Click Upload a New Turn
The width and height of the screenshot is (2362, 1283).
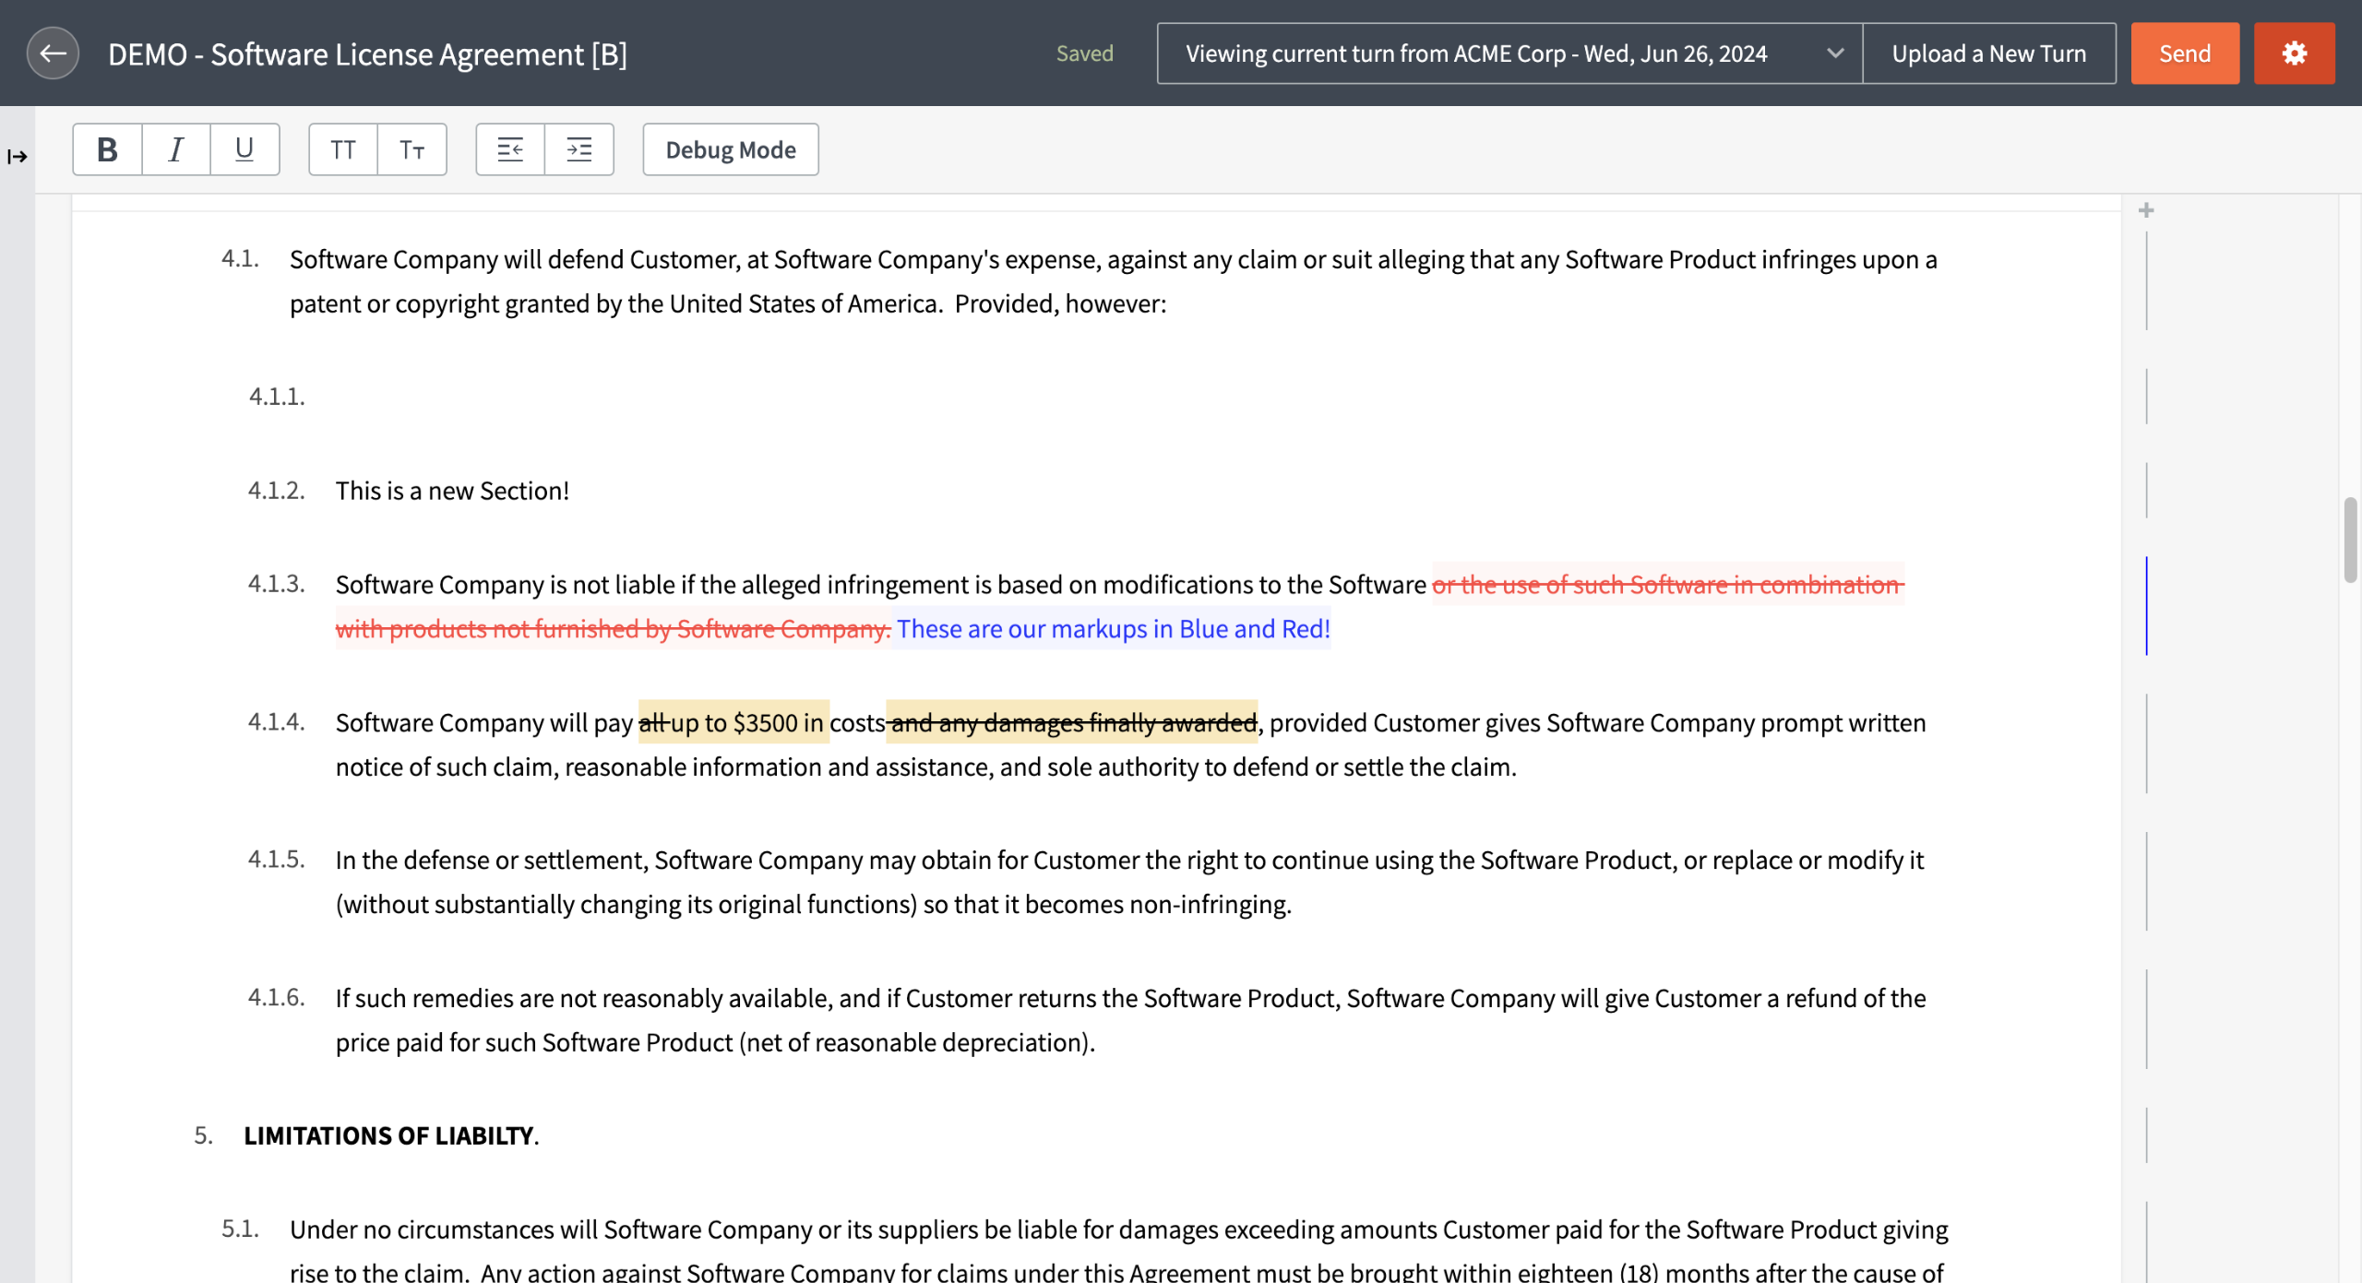click(1988, 53)
